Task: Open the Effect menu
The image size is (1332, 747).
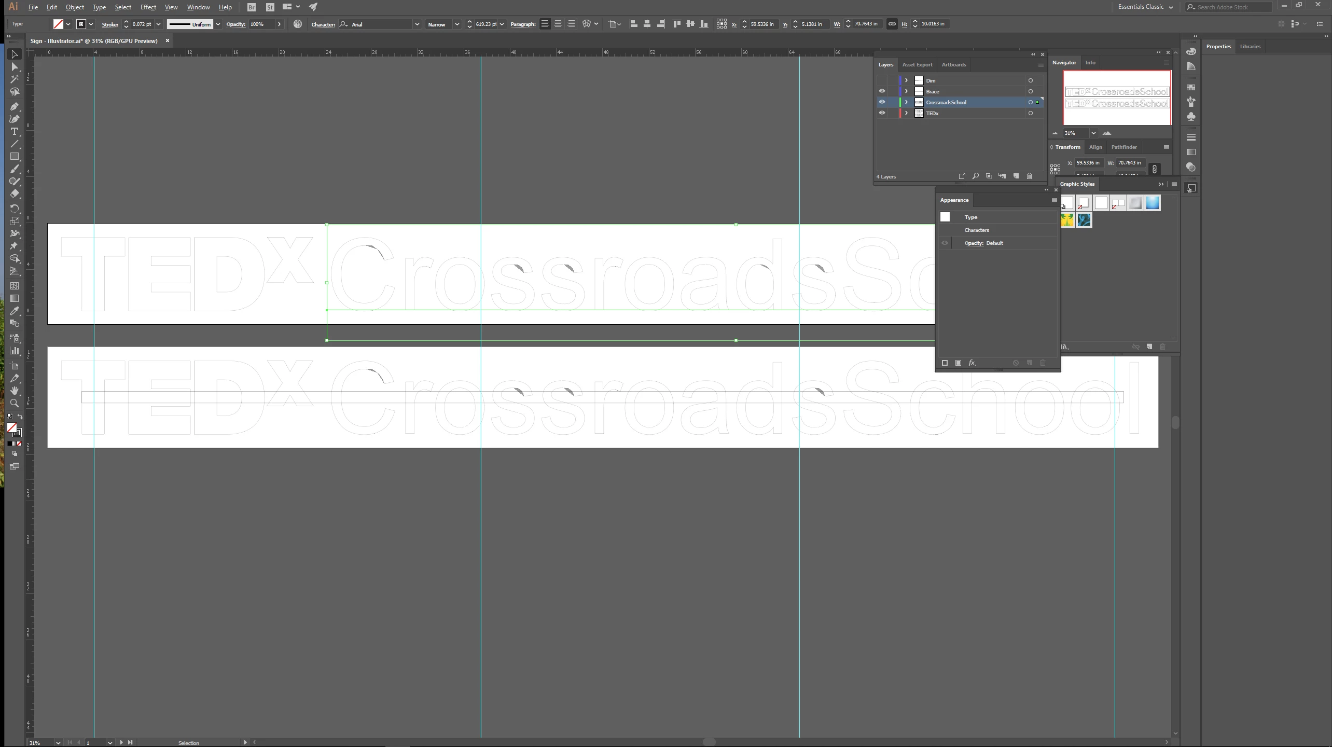Action: point(148,7)
